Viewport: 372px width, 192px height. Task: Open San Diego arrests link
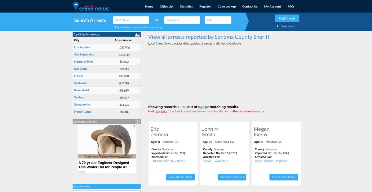(81, 69)
